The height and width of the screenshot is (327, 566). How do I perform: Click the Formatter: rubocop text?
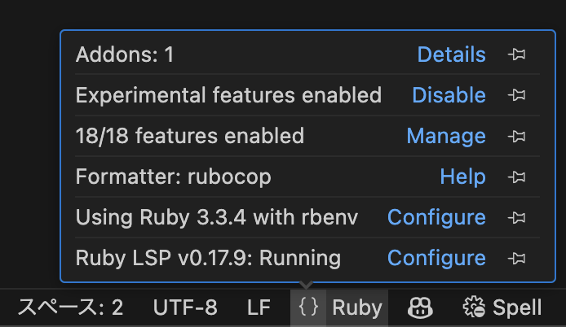(x=173, y=177)
